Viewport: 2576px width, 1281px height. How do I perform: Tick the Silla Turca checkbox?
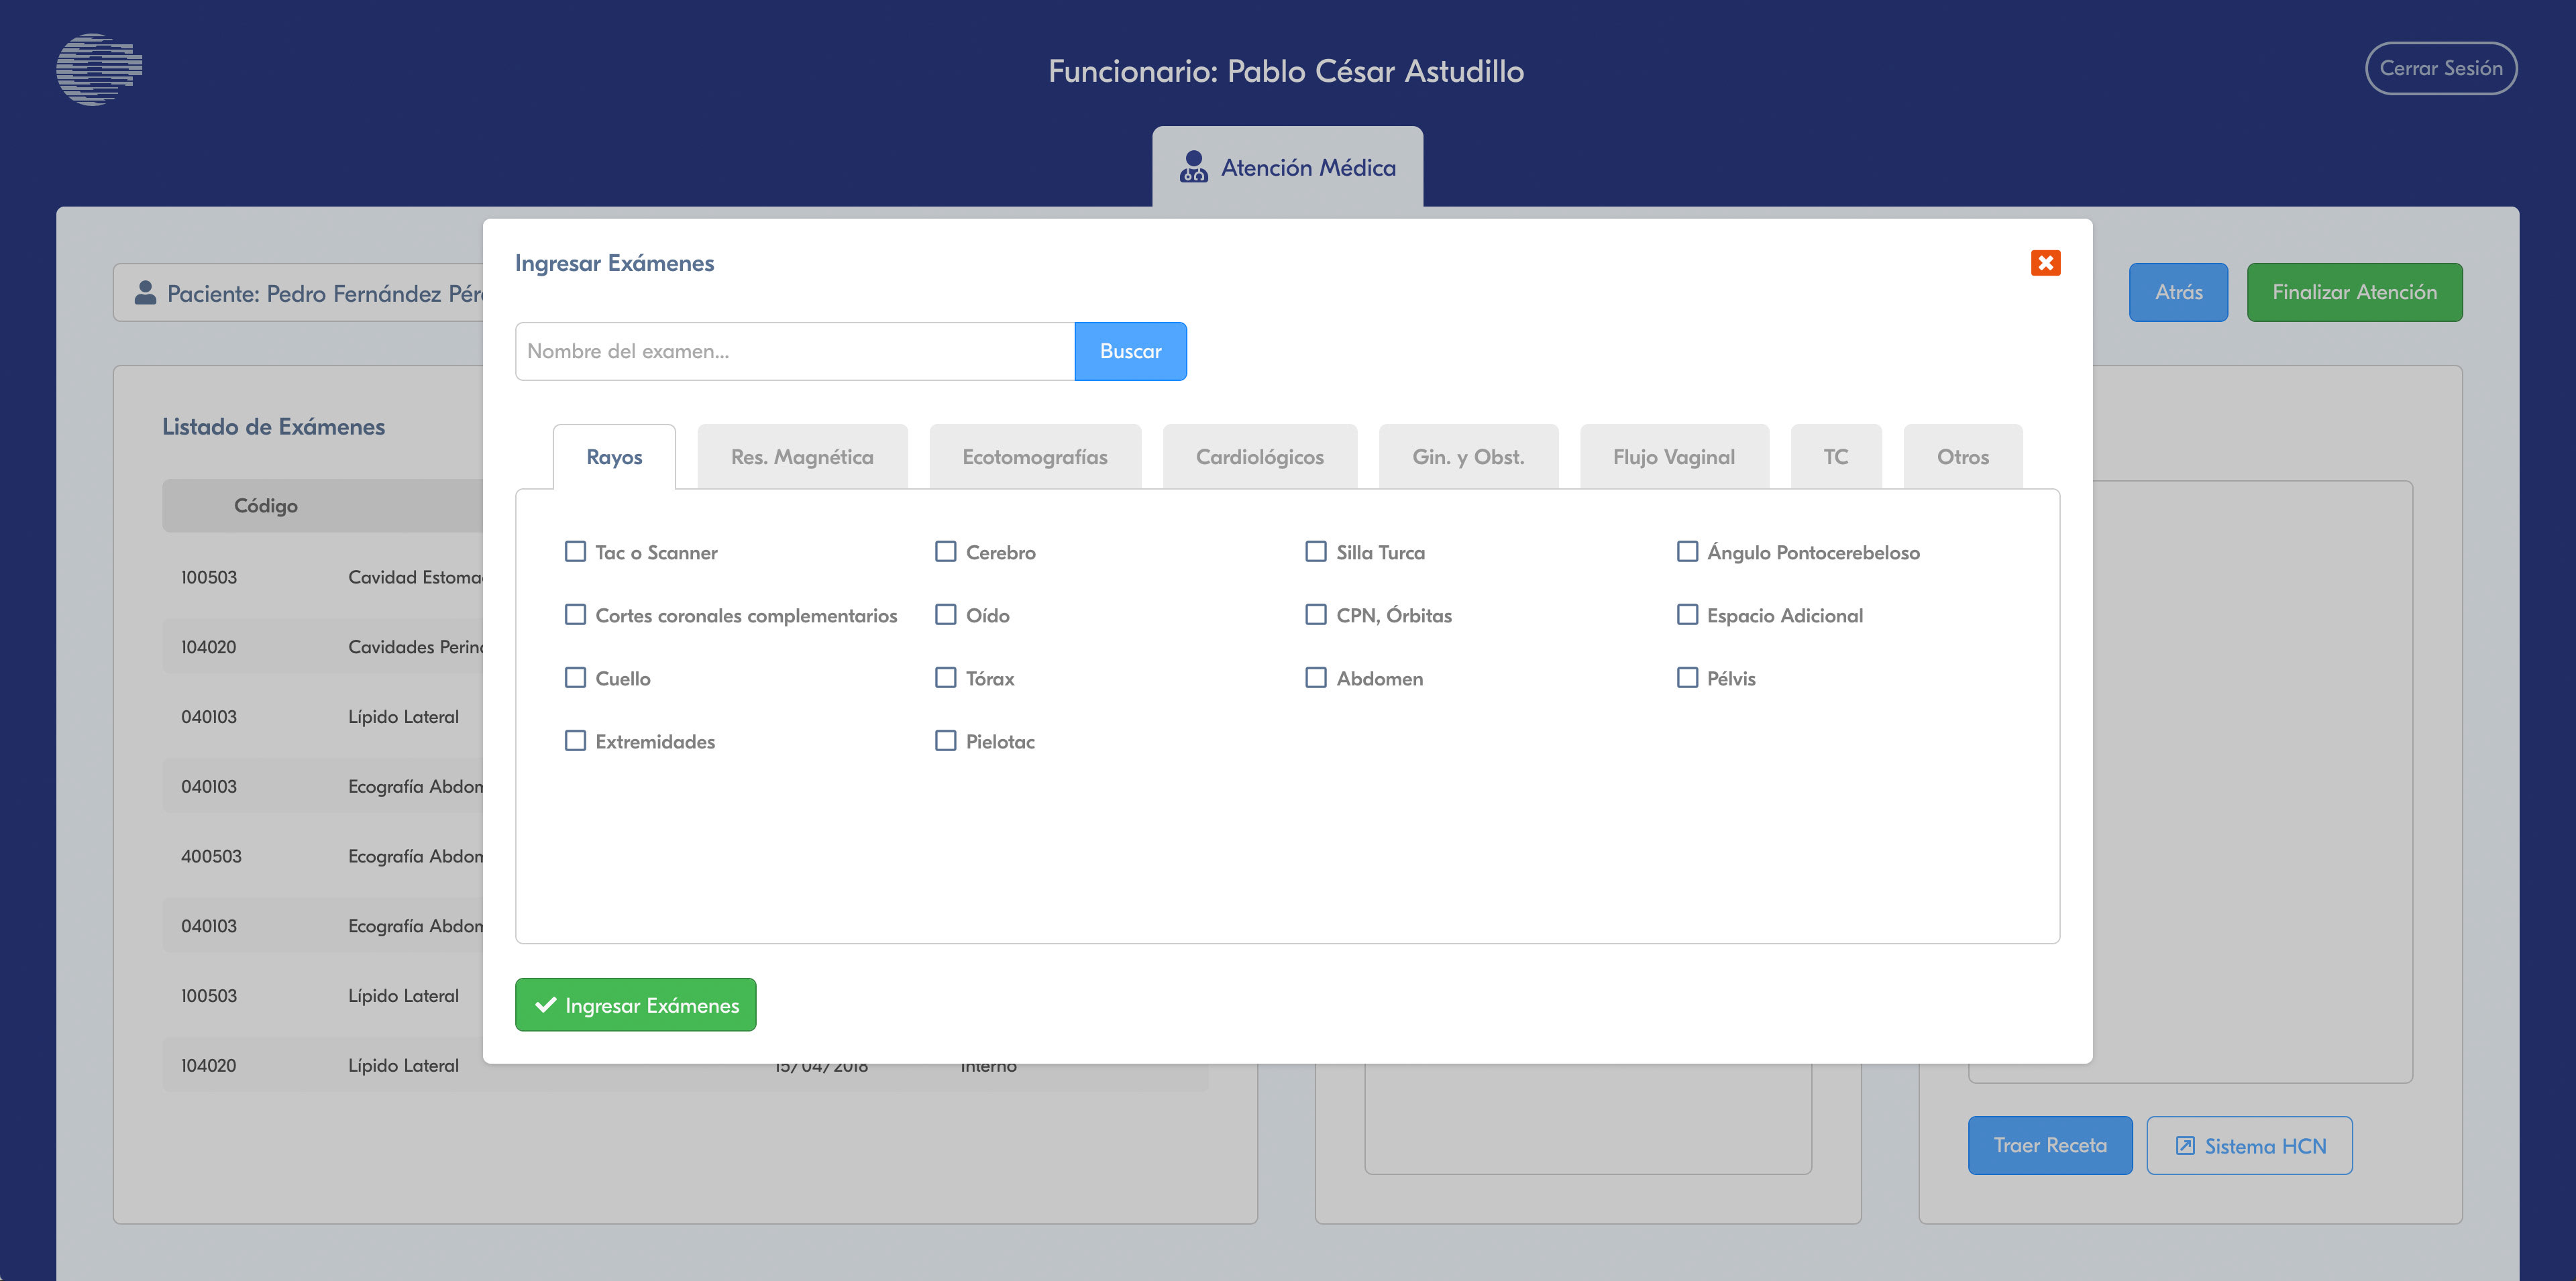coord(1316,552)
